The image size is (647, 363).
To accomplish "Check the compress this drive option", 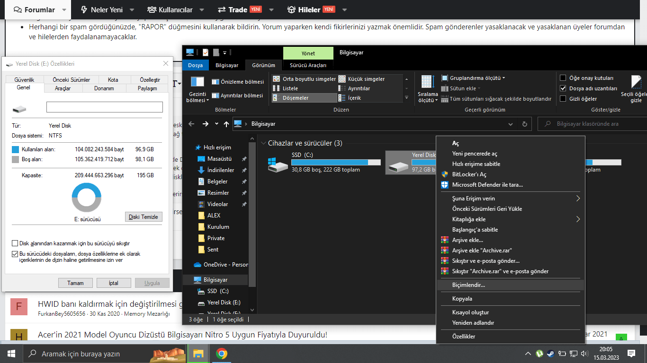I will click(15, 243).
